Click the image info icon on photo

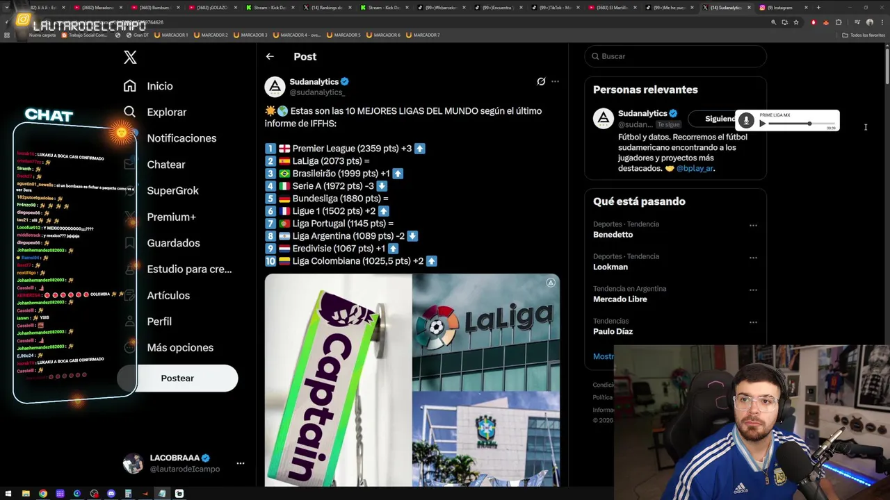551,283
